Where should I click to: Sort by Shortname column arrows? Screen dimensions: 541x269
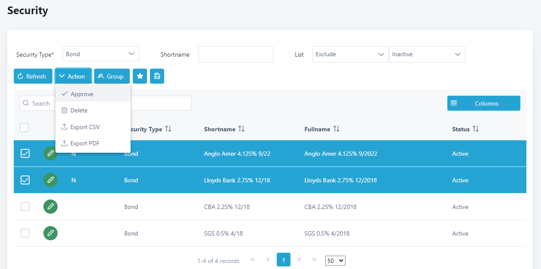tap(241, 129)
